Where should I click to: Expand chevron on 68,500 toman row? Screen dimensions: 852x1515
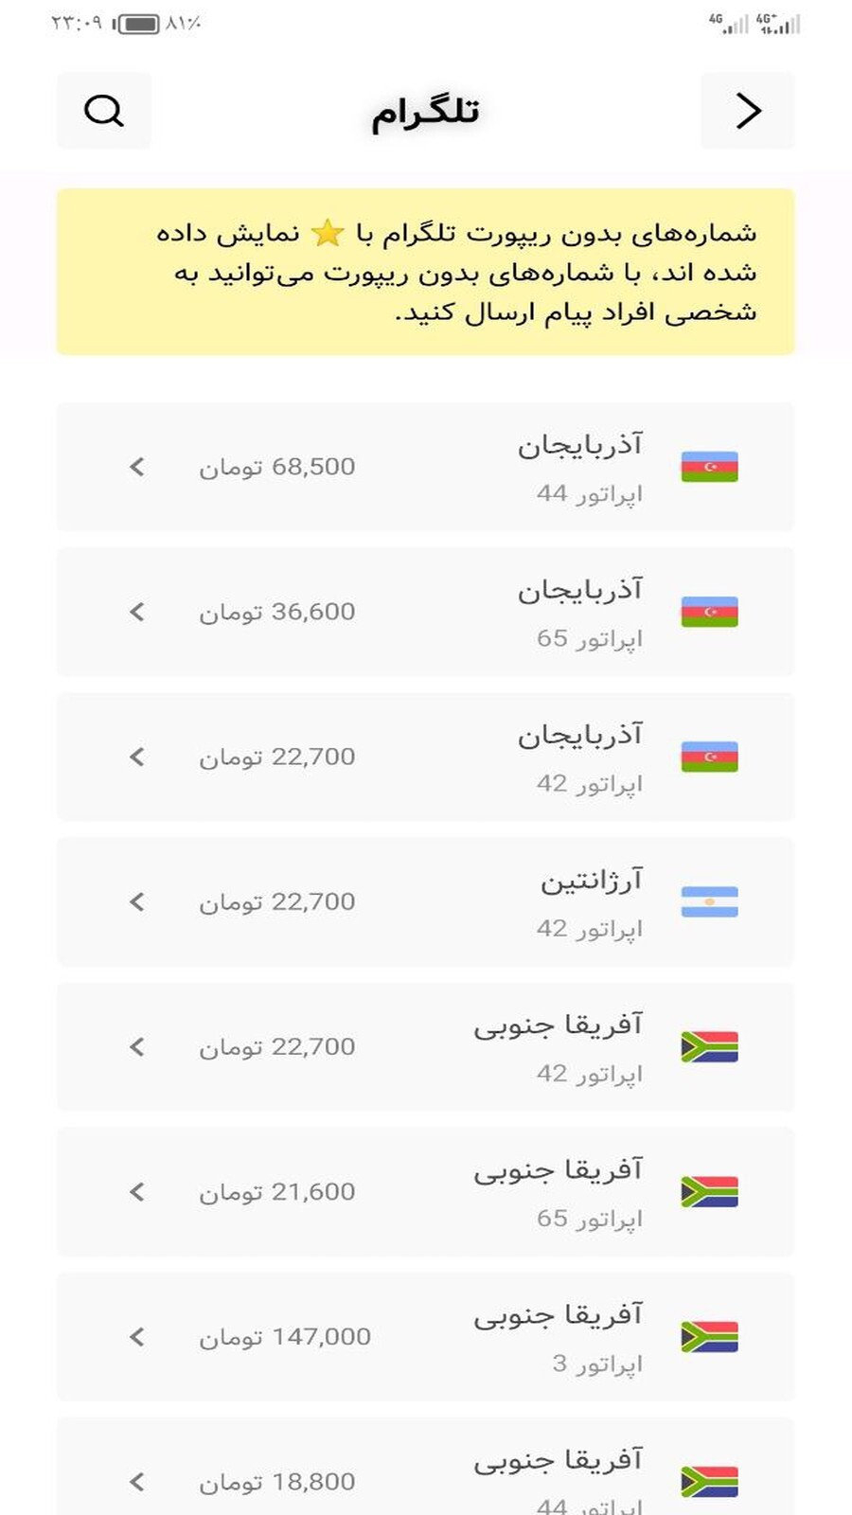[x=137, y=467]
